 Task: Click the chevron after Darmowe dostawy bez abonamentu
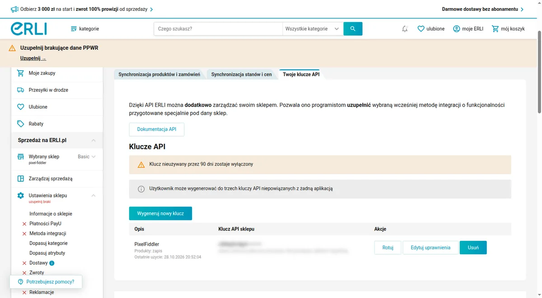[x=522, y=9]
